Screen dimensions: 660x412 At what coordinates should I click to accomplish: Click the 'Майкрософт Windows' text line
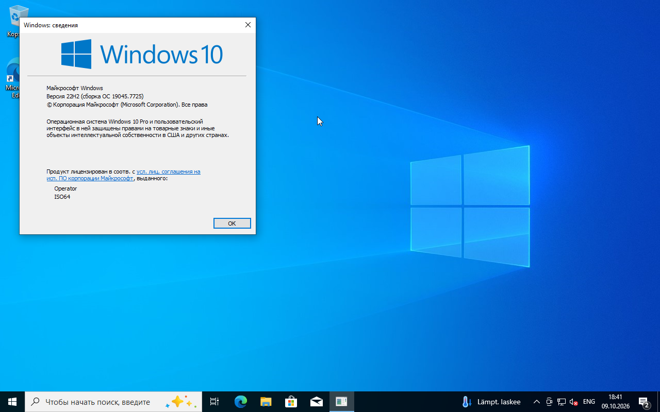[x=75, y=88]
